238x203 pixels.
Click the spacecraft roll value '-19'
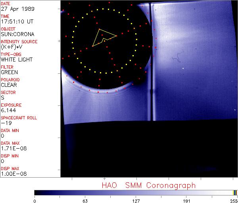(5, 123)
